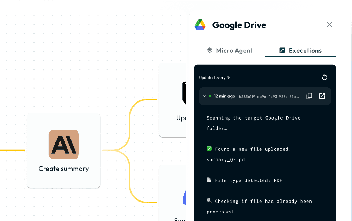
Task: Switch to the Micro Agent tab
Action: point(230,50)
